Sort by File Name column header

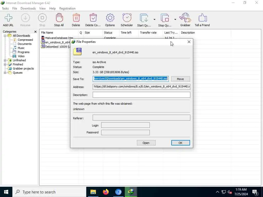point(59,33)
